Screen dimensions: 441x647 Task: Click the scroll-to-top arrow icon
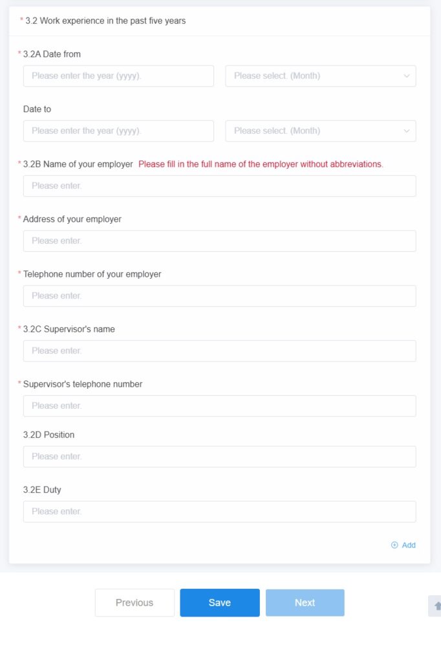437,606
